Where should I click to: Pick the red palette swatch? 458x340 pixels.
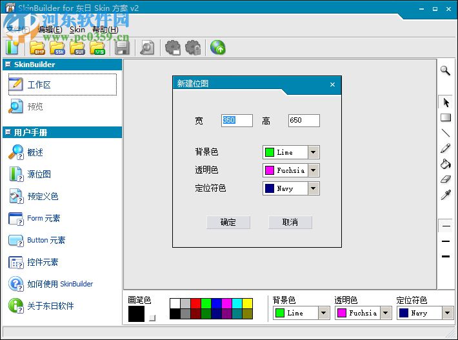pyautogui.click(x=195, y=303)
